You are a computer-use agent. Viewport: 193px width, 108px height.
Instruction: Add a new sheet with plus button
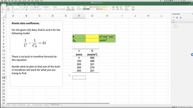[x=61, y=105]
